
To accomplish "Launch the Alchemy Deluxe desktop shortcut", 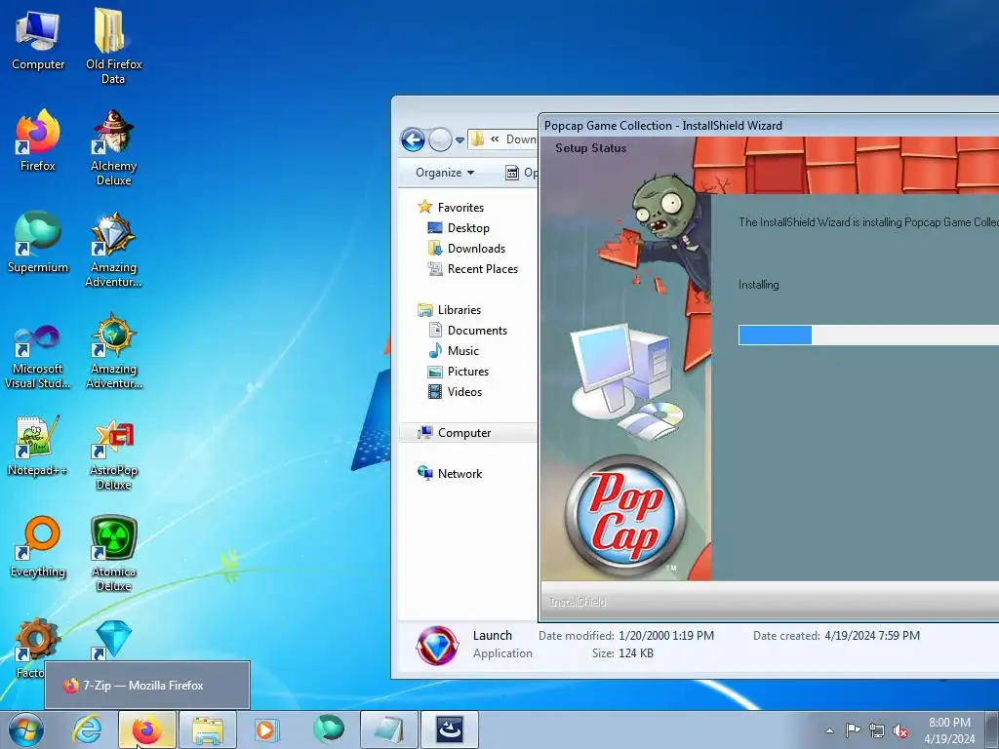I will click(x=113, y=148).
